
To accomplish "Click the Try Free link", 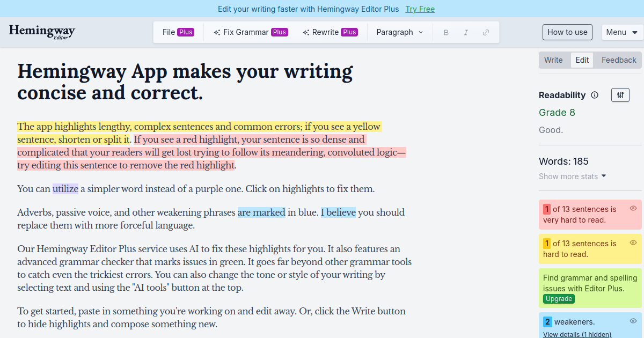I will (420, 9).
